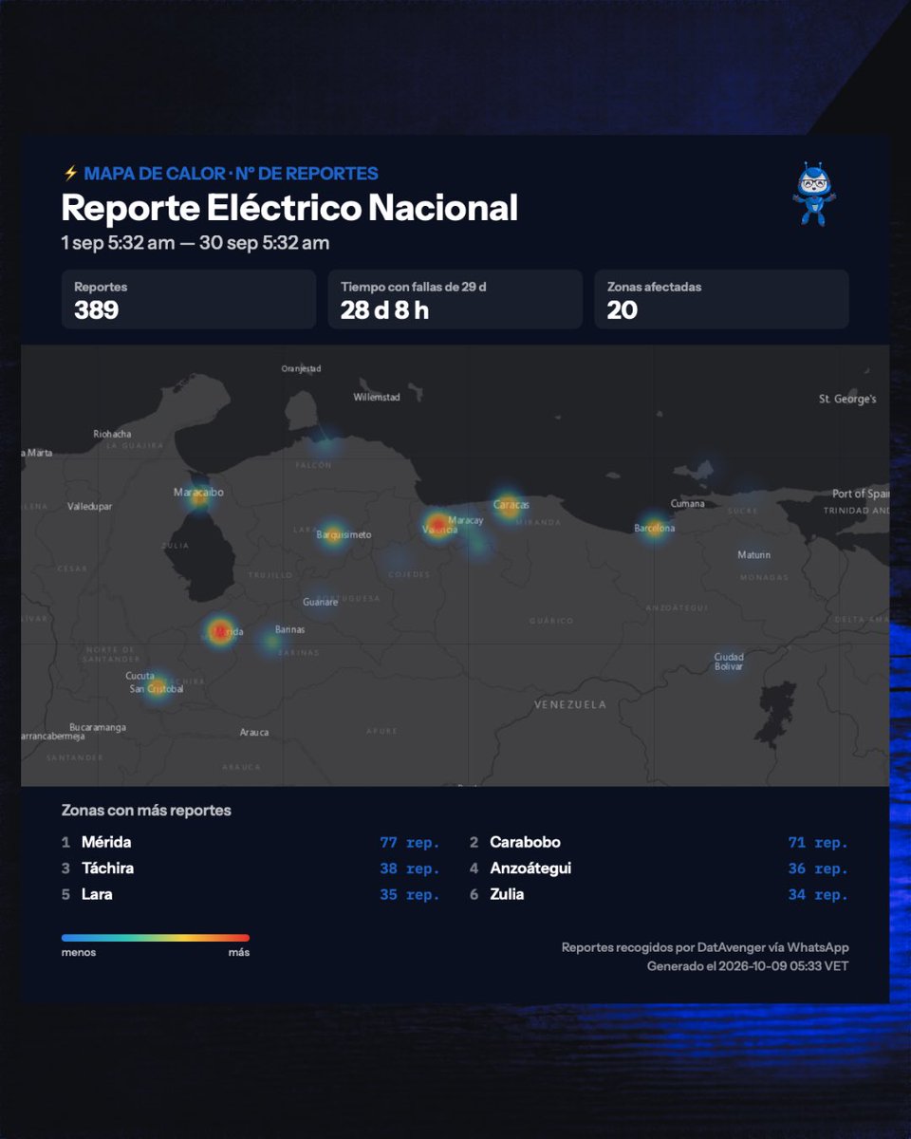911x1139 pixels.
Task: Click the '36 rep.' value
Action: point(818,868)
